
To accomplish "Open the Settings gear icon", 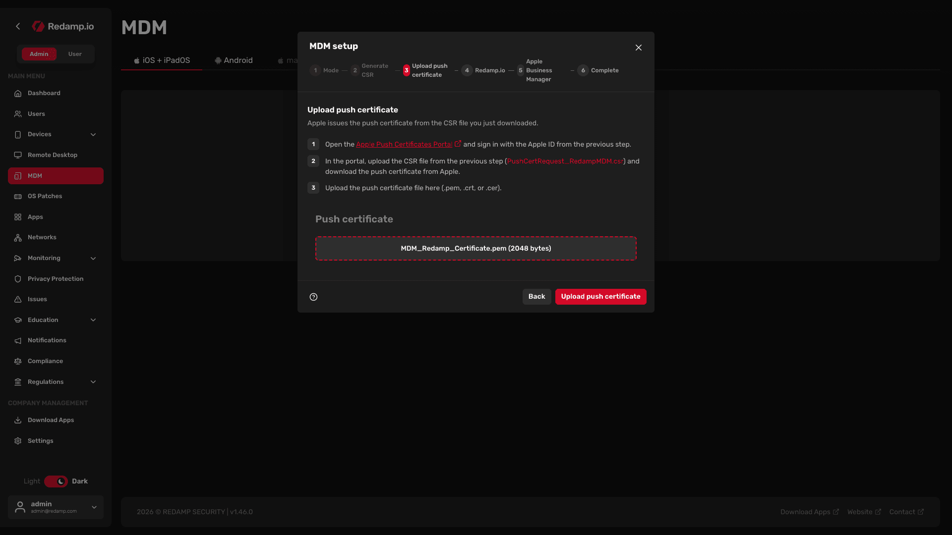I will point(18,441).
